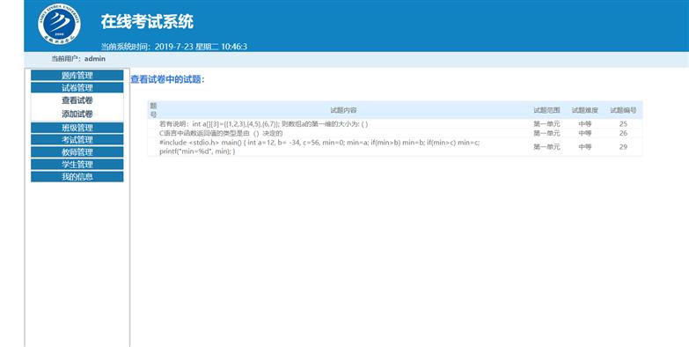
Task: Click the 试题范围 column header
Action: coord(546,110)
